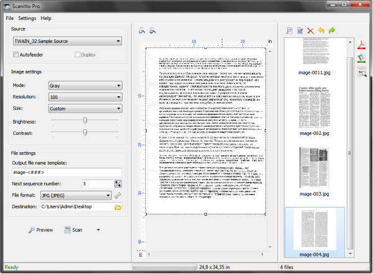The height and width of the screenshot is (274, 373).
Task: Click the Brightness slider handle
Action: [86, 121]
